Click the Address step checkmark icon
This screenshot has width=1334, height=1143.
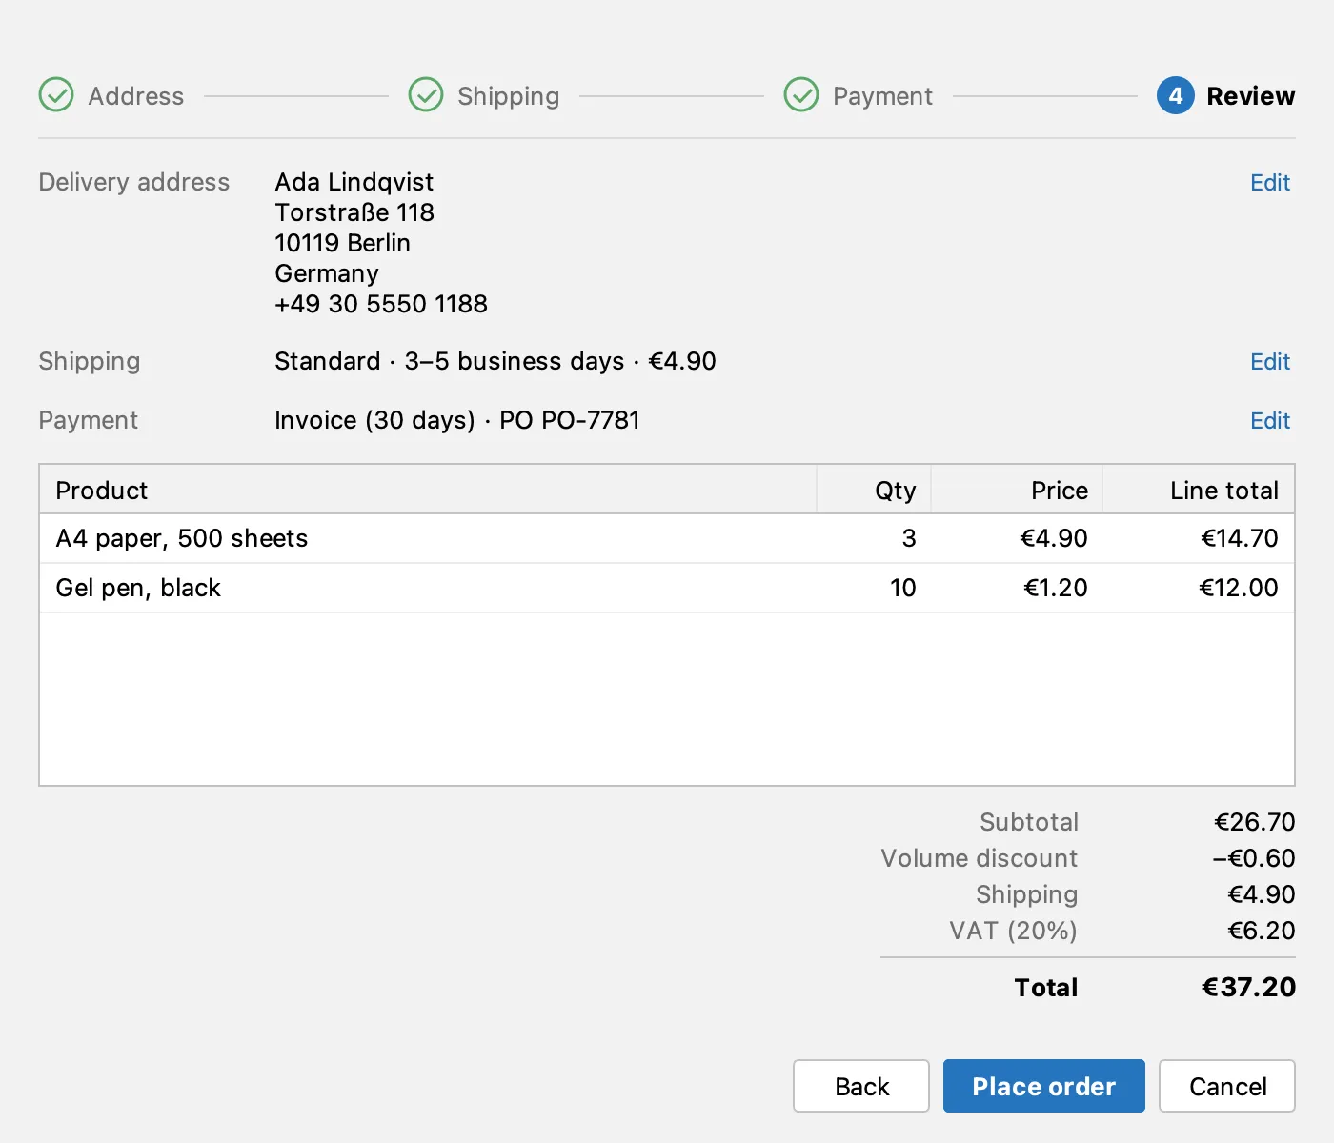pos(56,95)
